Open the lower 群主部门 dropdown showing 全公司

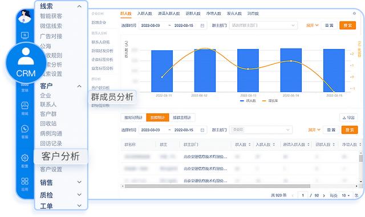point(261,130)
